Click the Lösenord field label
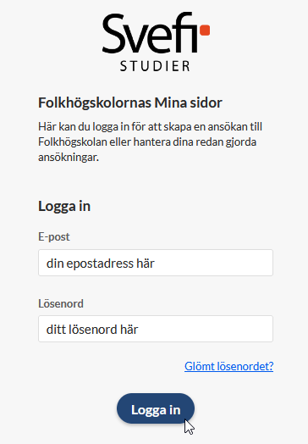Screen dimensions: 308x444 (61, 303)
